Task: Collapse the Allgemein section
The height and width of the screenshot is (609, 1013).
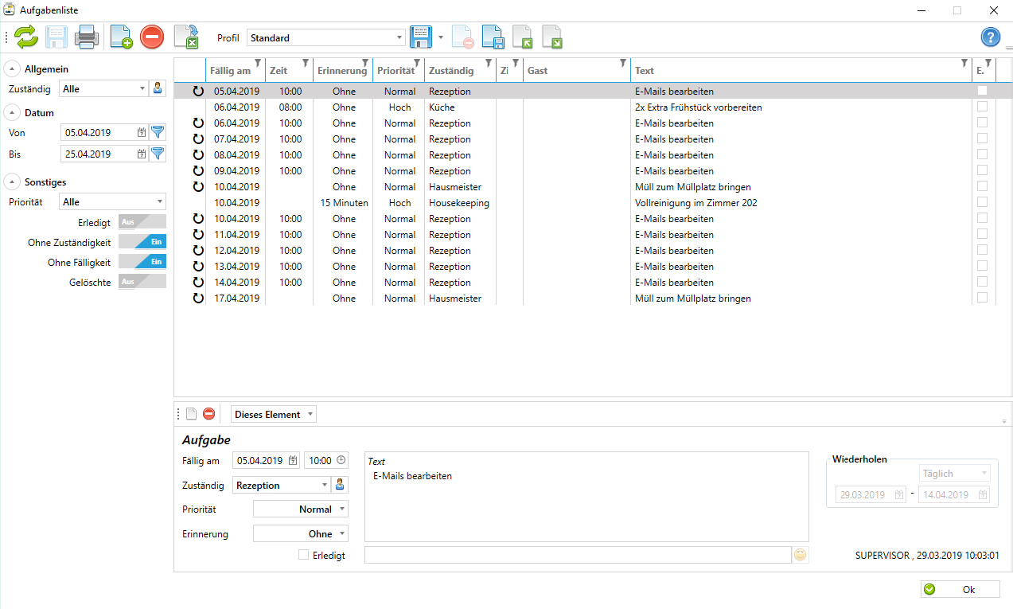Action: (12, 69)
